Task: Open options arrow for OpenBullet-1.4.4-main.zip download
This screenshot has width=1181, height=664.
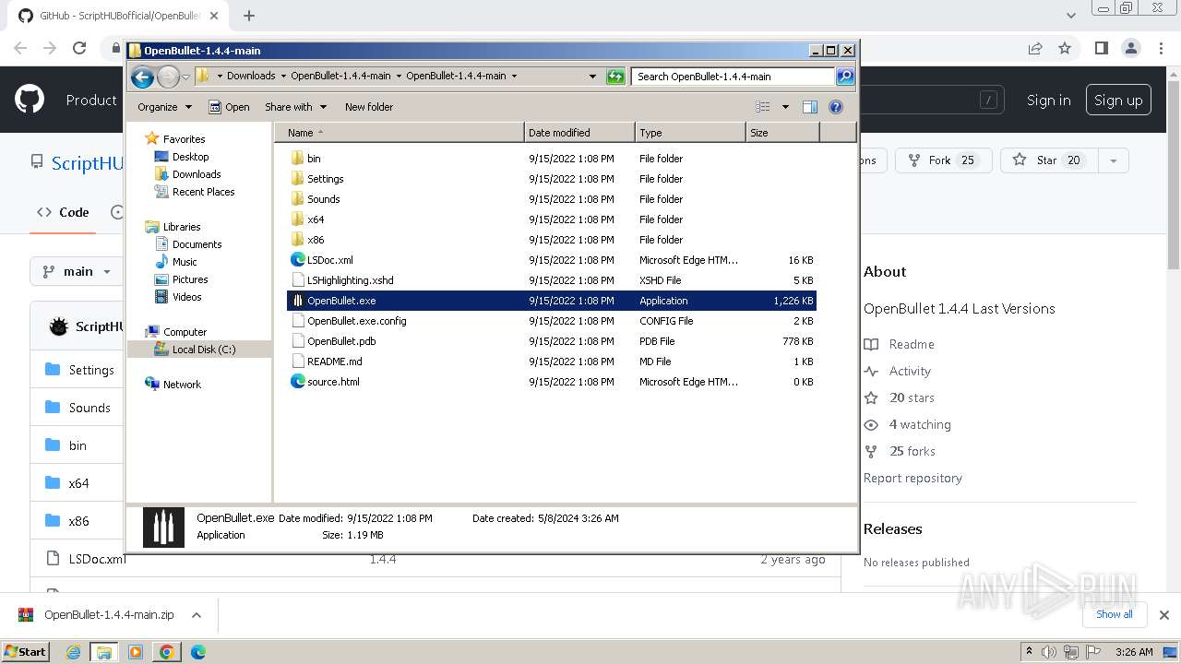Action: tap(196, 615)
